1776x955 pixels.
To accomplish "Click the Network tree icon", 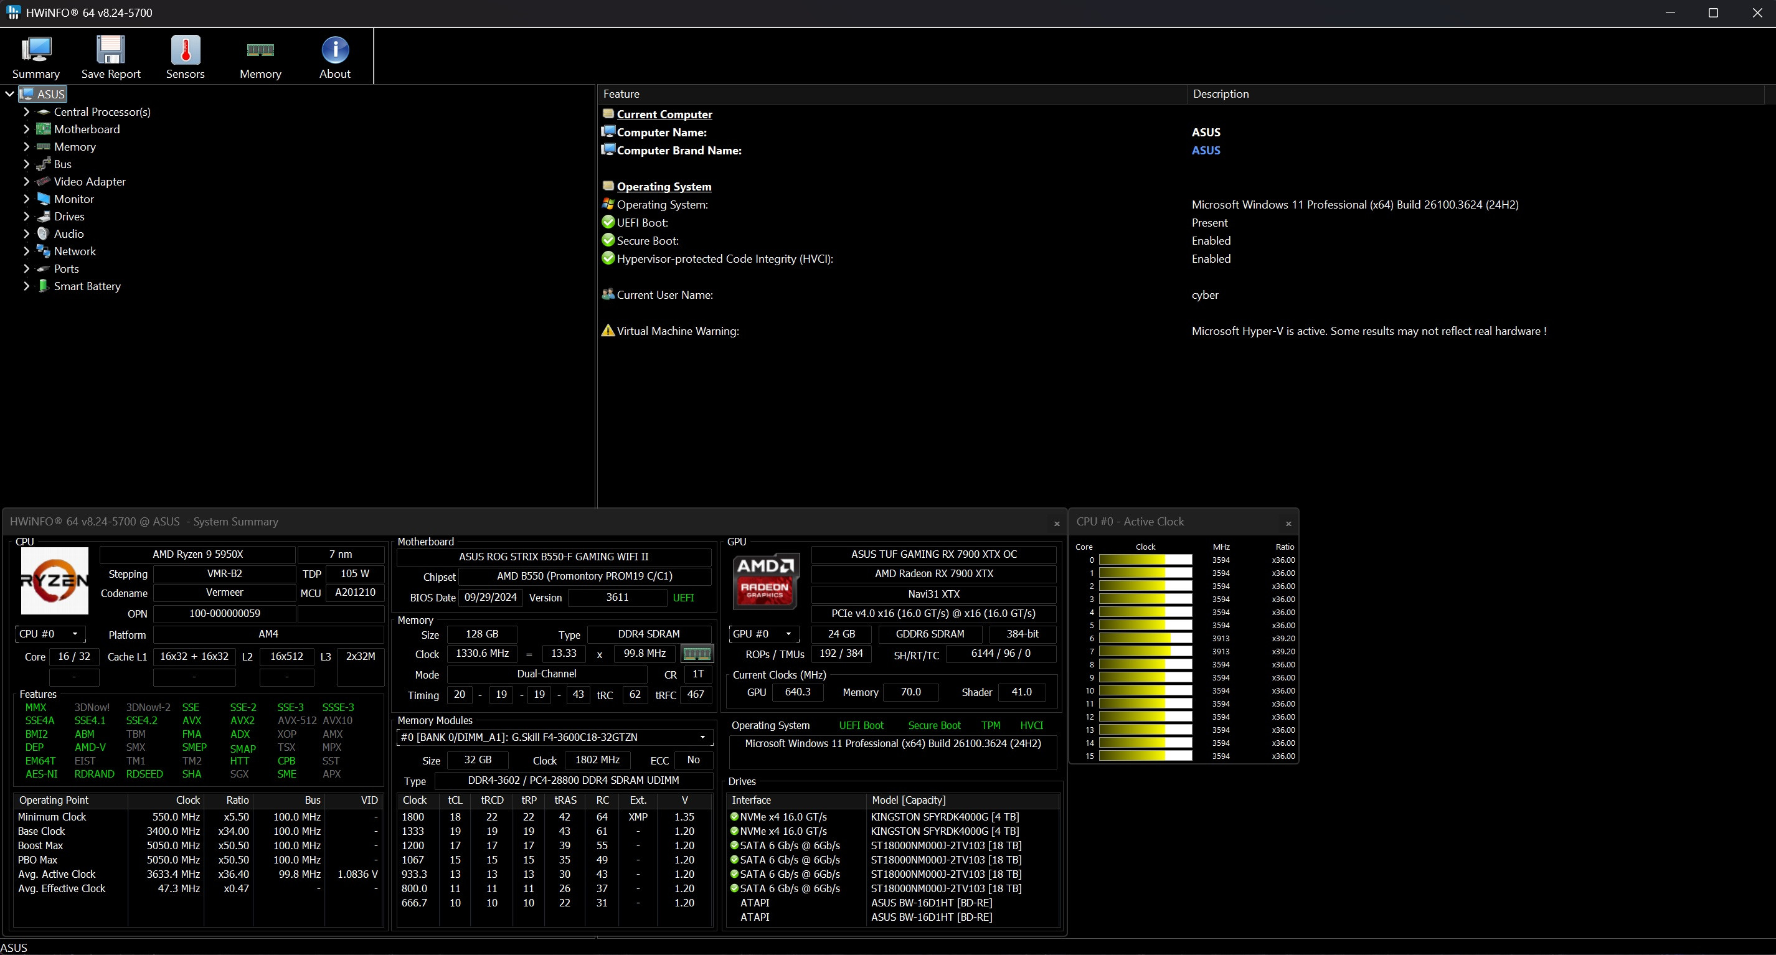I will coord(44,251).
